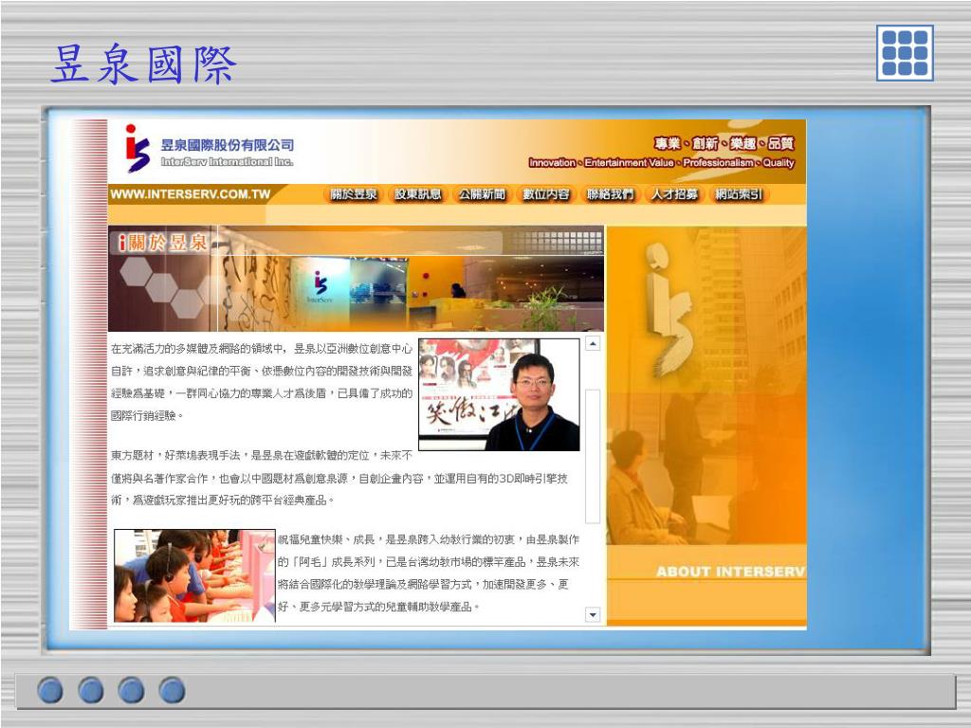The width and height of the screenshot is (971, 728).
Task: Click the 關於昱泉 section heading banner
Action: 164,242
